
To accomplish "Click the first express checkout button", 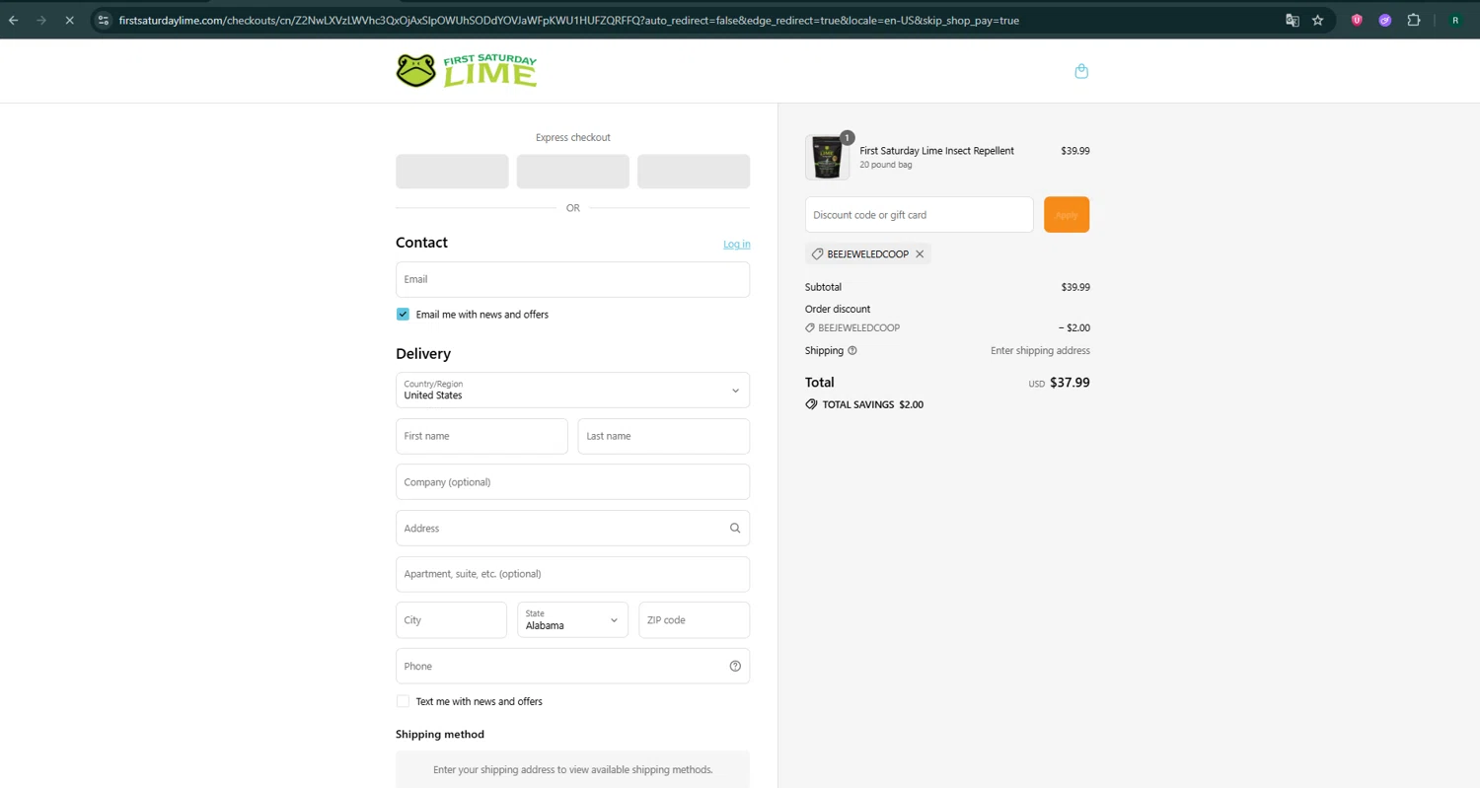I will (x=452, y=172).
